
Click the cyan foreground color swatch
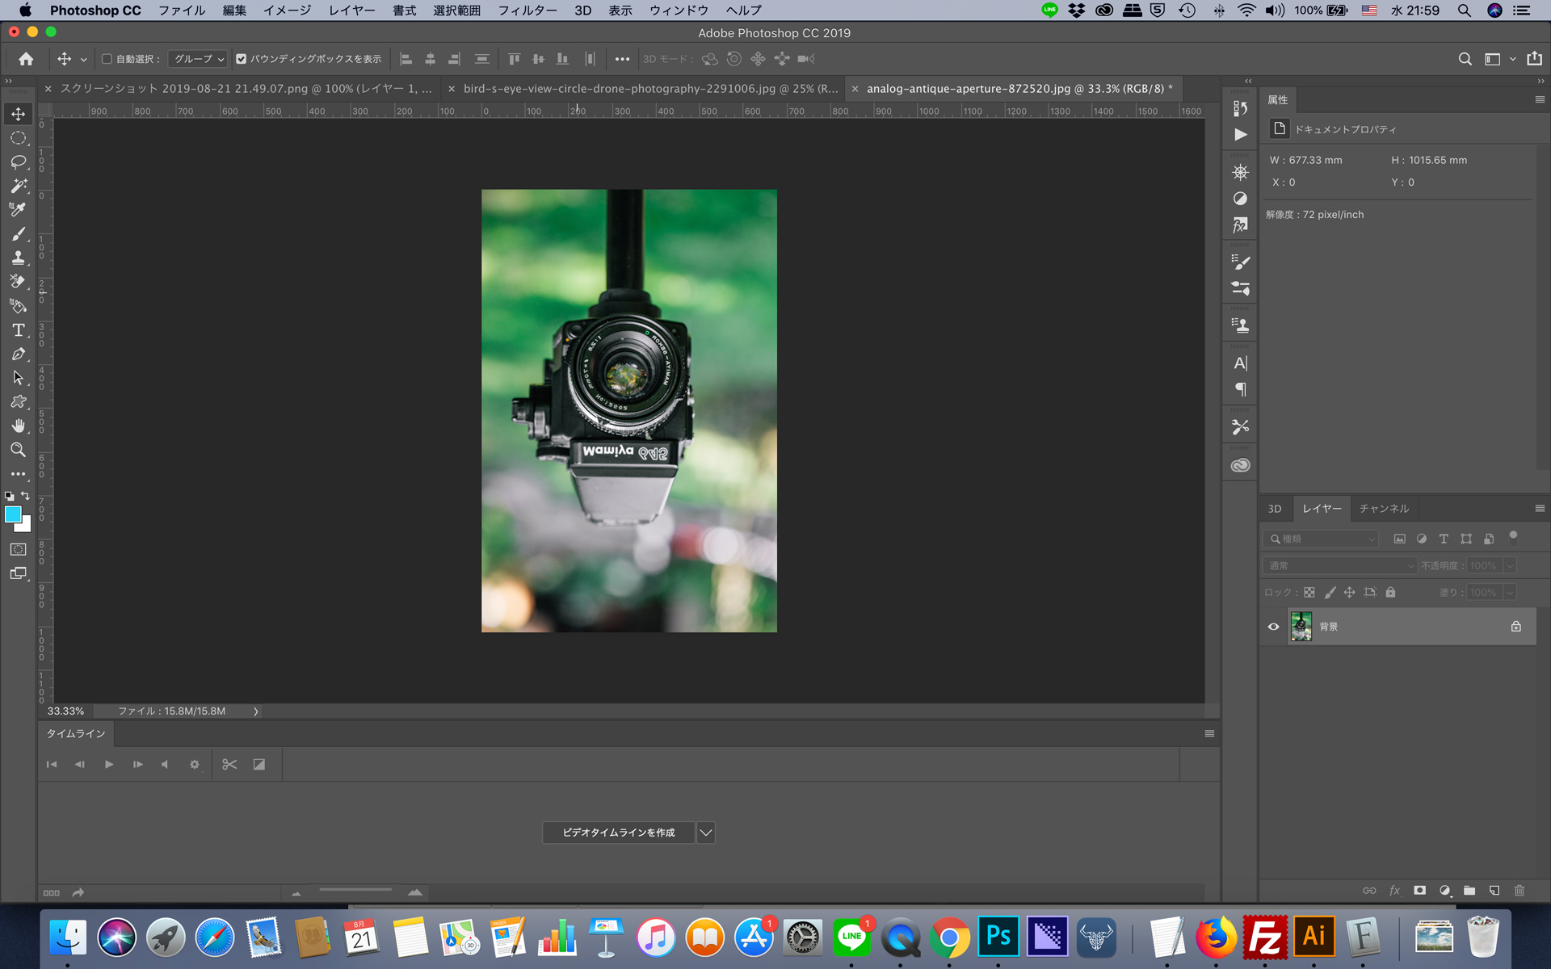pos(11,514)
